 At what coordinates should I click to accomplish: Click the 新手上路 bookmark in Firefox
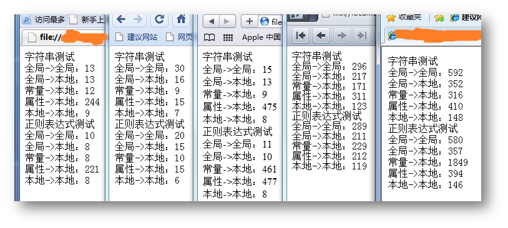tap(87, 20)
